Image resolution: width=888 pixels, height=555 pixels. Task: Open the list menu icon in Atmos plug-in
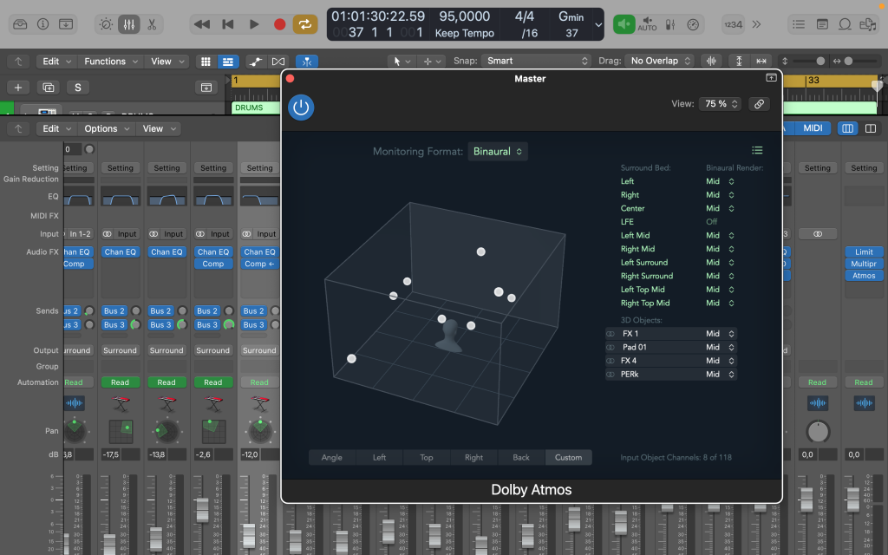click(757, 151)
